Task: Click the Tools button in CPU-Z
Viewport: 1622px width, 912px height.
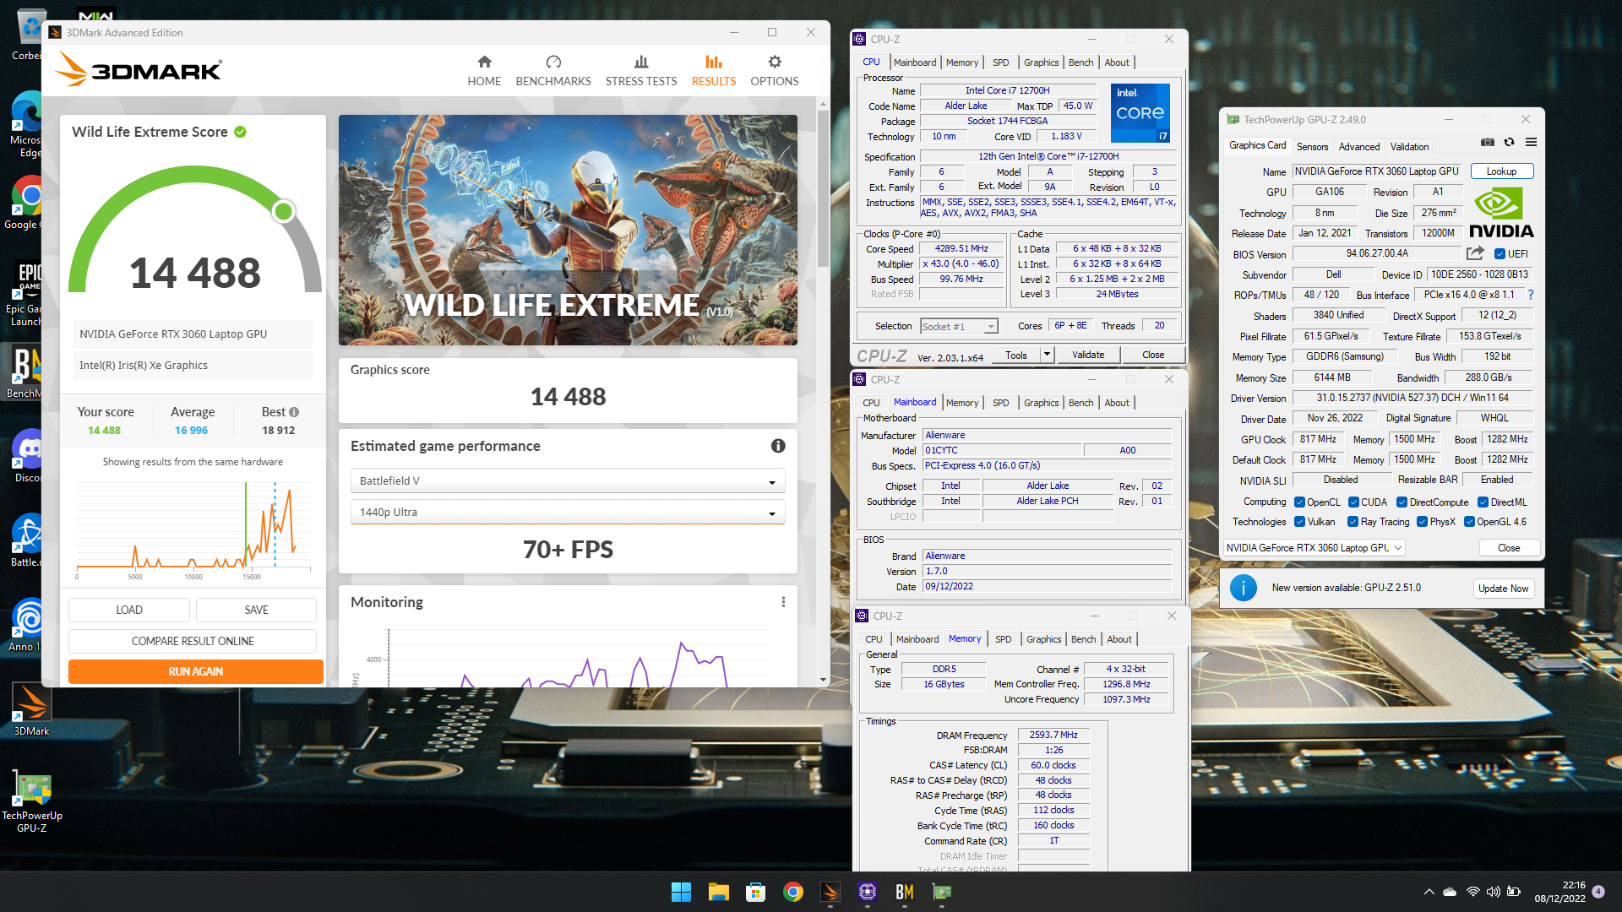Action: point(1016,355)
